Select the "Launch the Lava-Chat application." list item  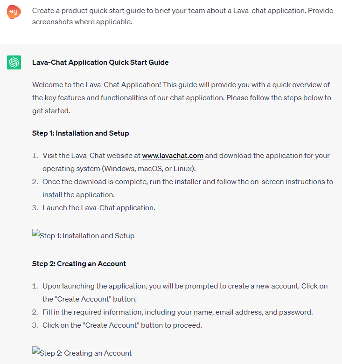click(98, 208)
